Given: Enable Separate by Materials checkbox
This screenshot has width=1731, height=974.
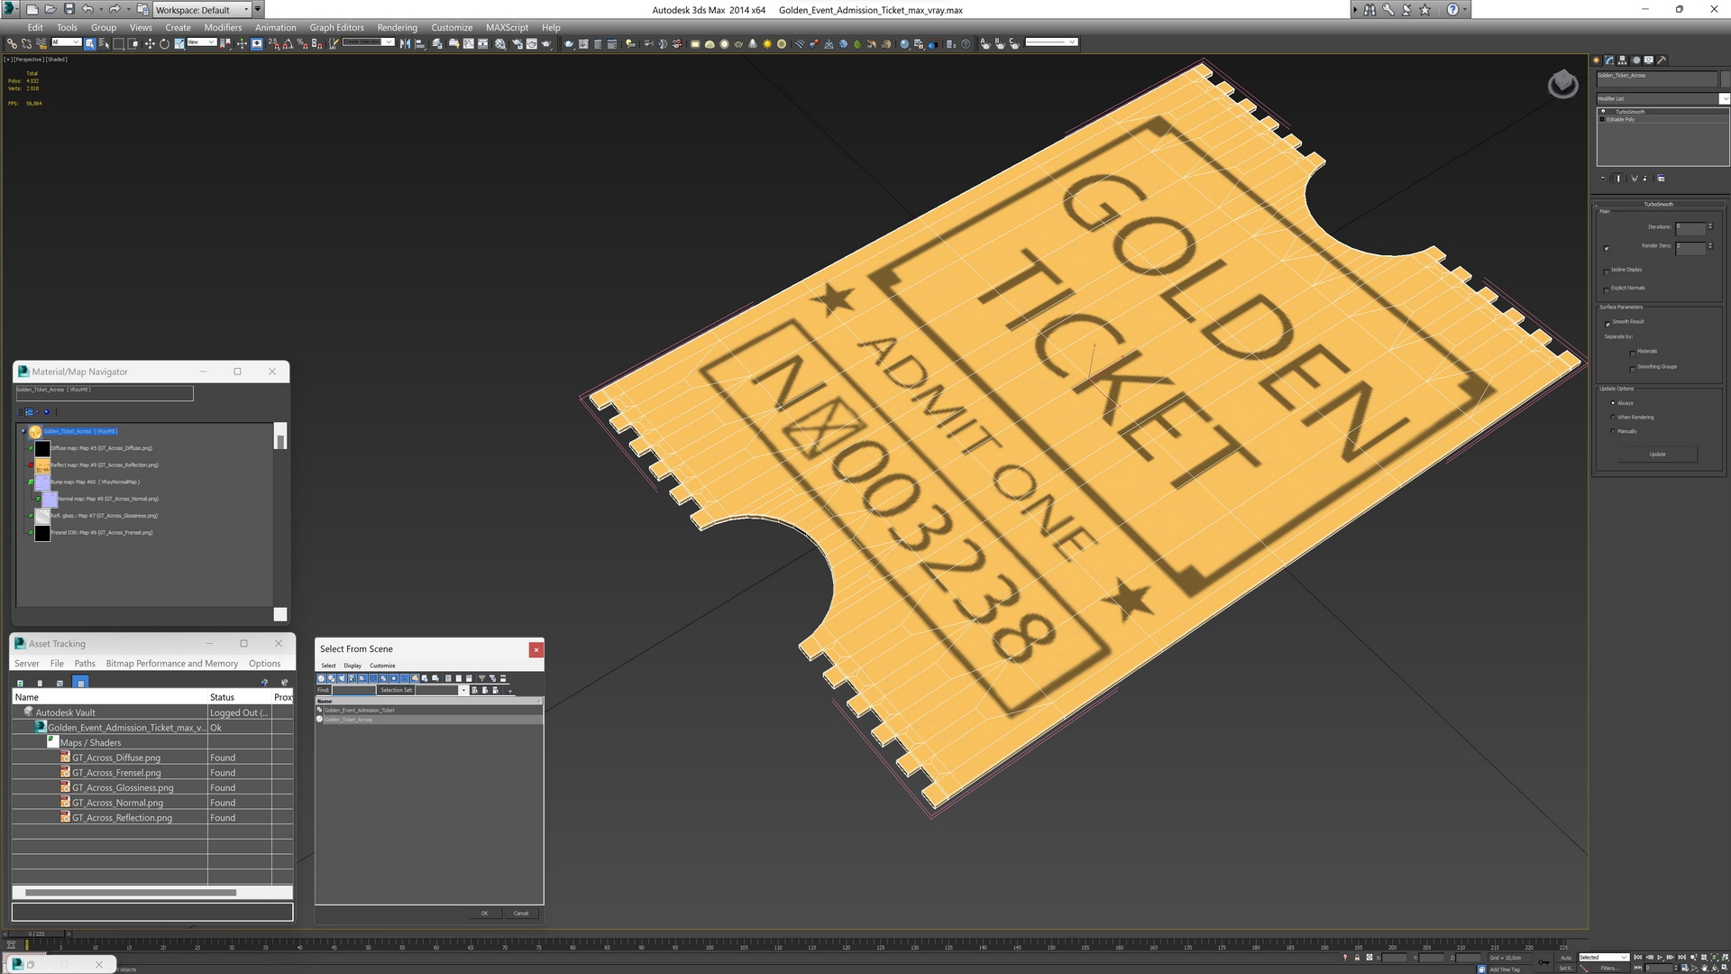Looking at the screenshot, I should click(x=1633, y=353).
